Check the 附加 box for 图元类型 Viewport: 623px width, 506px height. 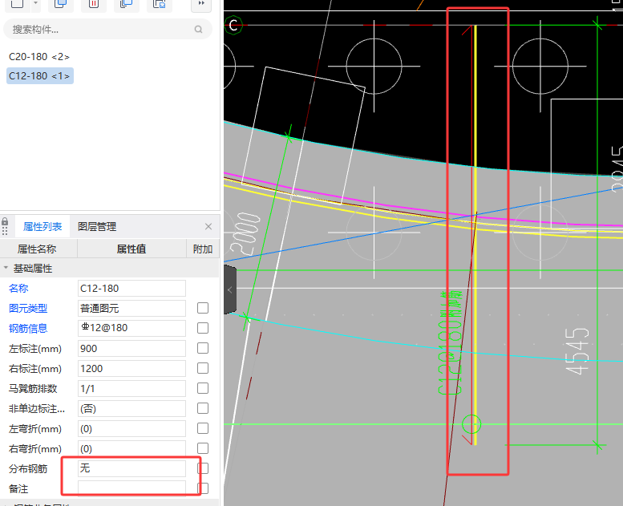pos(203,308)
